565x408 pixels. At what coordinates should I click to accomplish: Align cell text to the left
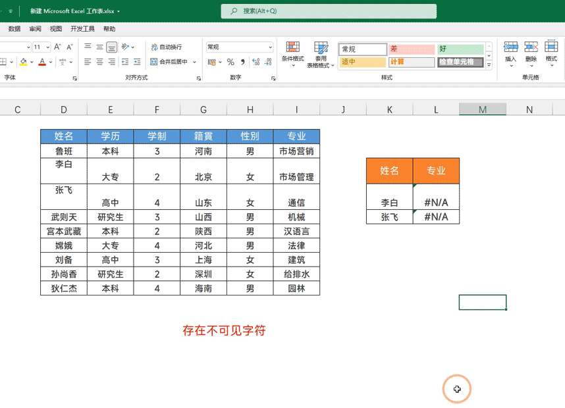coord(88,62)
